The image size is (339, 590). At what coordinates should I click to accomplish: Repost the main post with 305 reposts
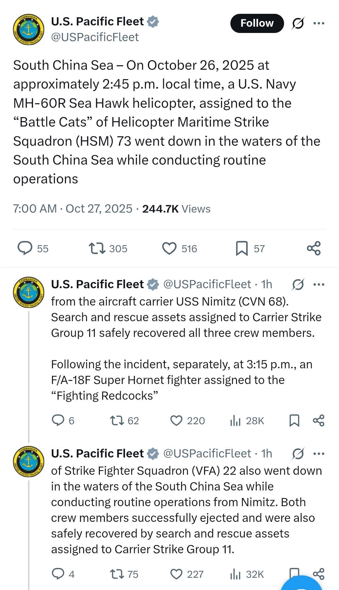click(x=97, y=248)
